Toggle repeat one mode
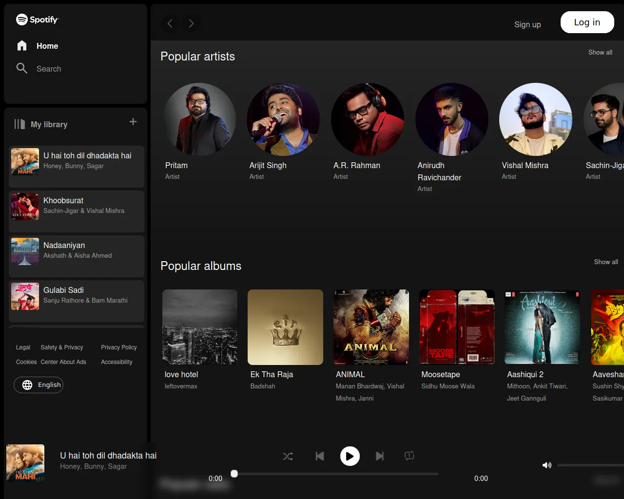The width and height of the screenshot is (624, 499). coord(409,456)
